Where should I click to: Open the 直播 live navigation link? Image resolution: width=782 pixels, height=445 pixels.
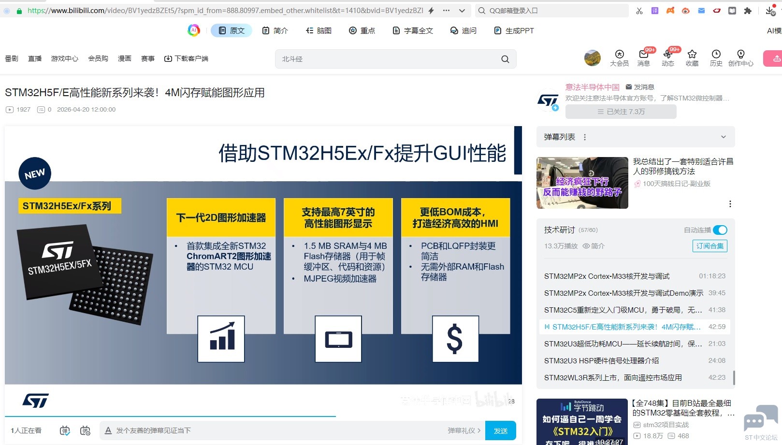coord(35,58)
